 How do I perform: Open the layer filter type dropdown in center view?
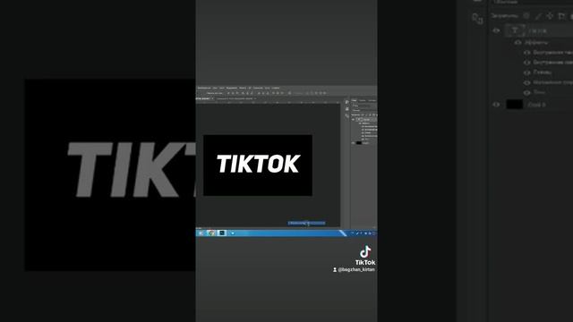360,106
